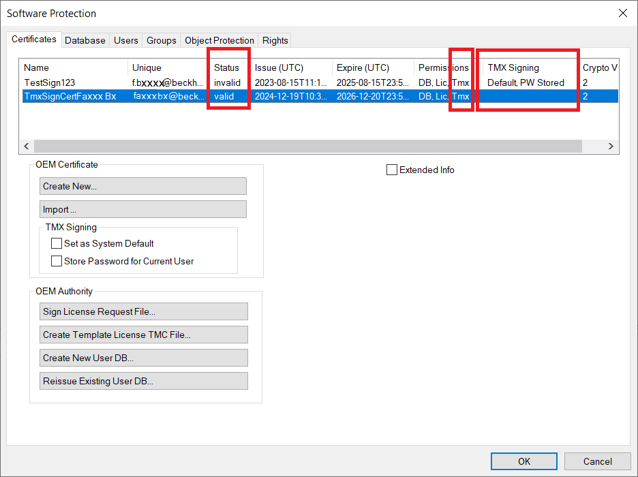Image resolution: width=638 pixels, height=477 pixels.
Task: Click the 'invalid' status cell
Action: pyautogui.click(x=227, y=82)
